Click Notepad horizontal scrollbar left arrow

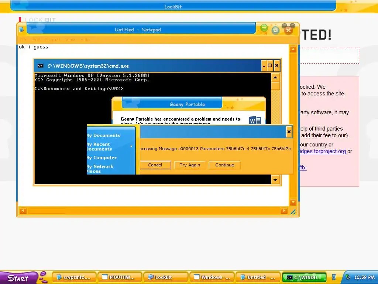pos(23,211)
